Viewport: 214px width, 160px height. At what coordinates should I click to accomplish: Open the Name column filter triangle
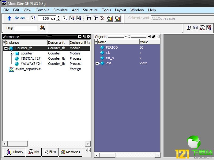point(96,42)
